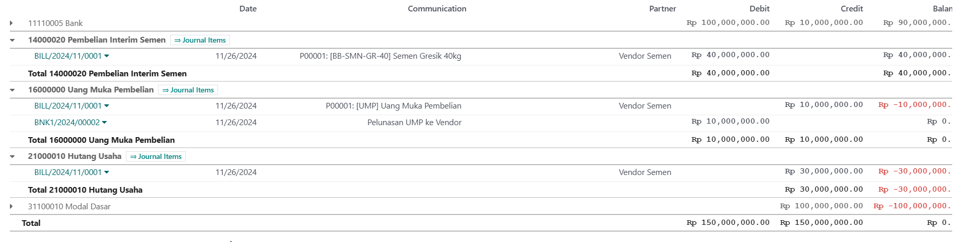Open dropdown caret next to BNK1/2024/00002
The image size is (960, 242).
point(105,123)
